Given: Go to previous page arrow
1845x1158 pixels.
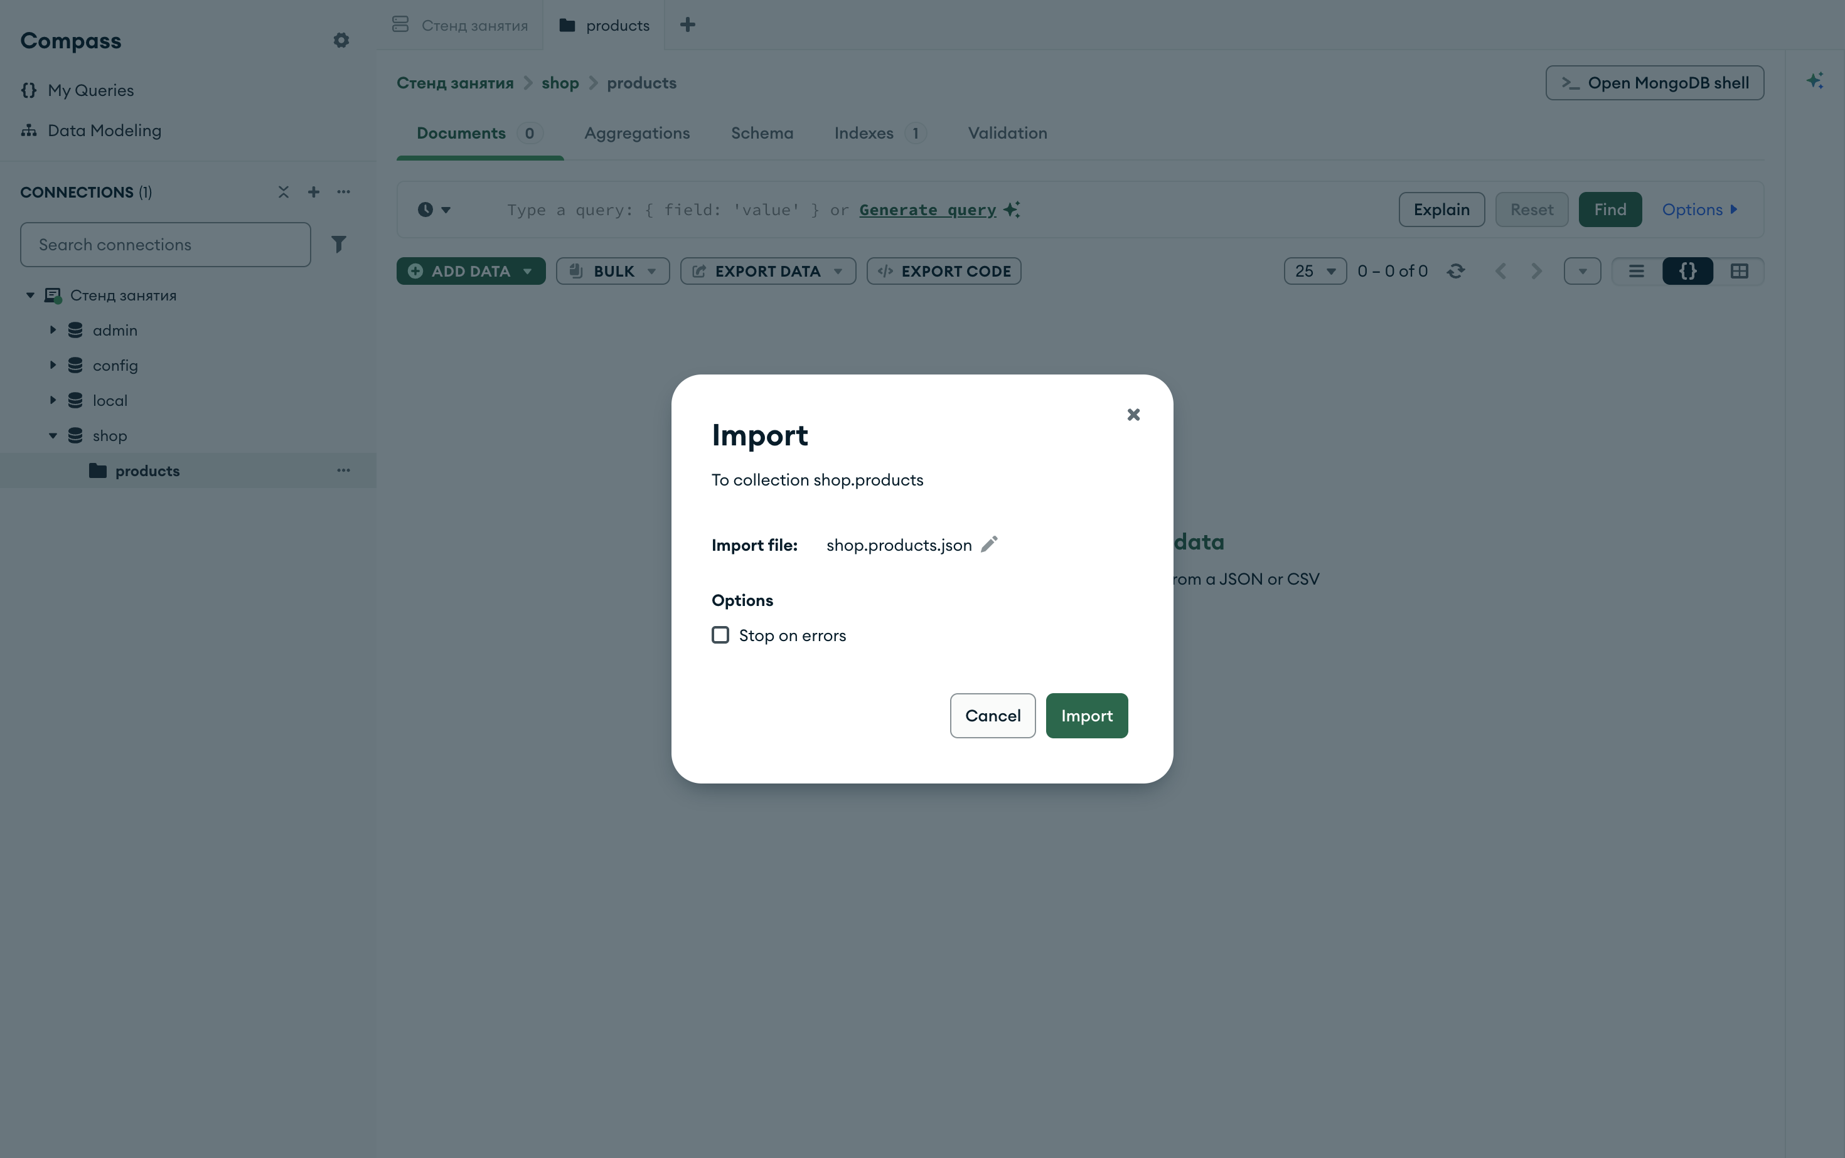Looking at the screenshot, I should pyautogui.click(x=1500, y=271).
